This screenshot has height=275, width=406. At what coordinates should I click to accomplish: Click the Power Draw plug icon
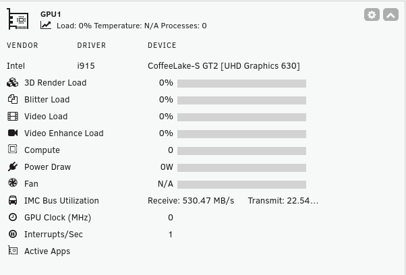coord(13,166)
